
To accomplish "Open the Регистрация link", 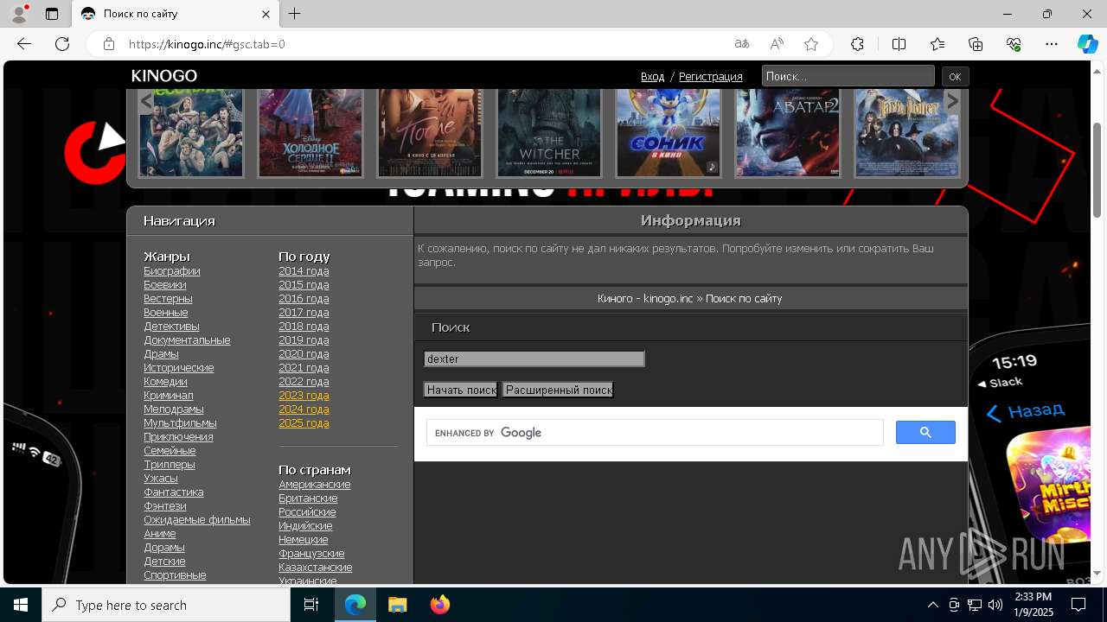I will point(711,77).
